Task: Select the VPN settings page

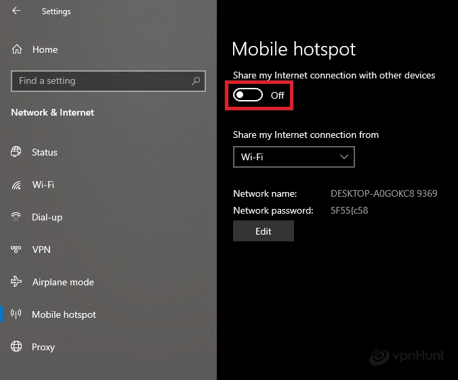Action: point(41,250)
